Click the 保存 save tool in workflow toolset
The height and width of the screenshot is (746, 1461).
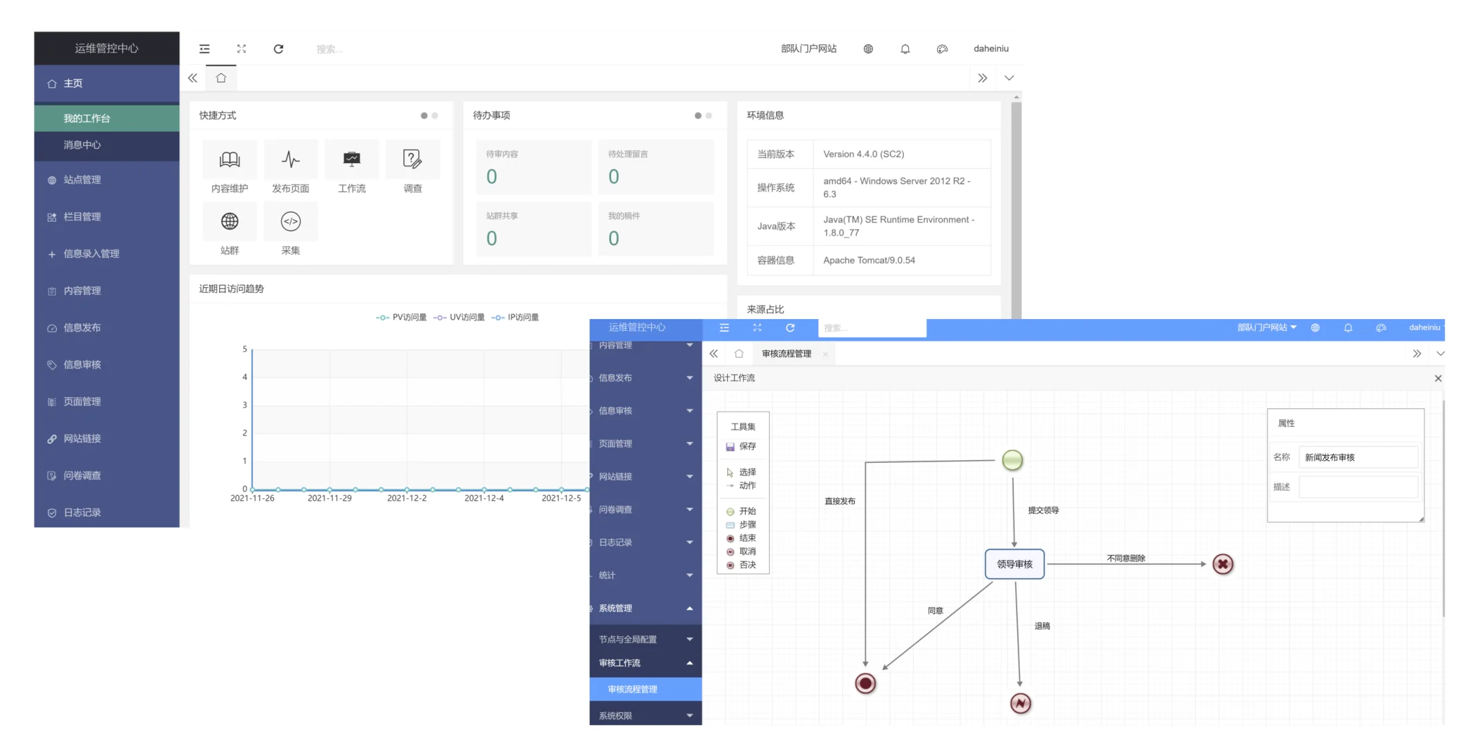(x=742, y=446)
